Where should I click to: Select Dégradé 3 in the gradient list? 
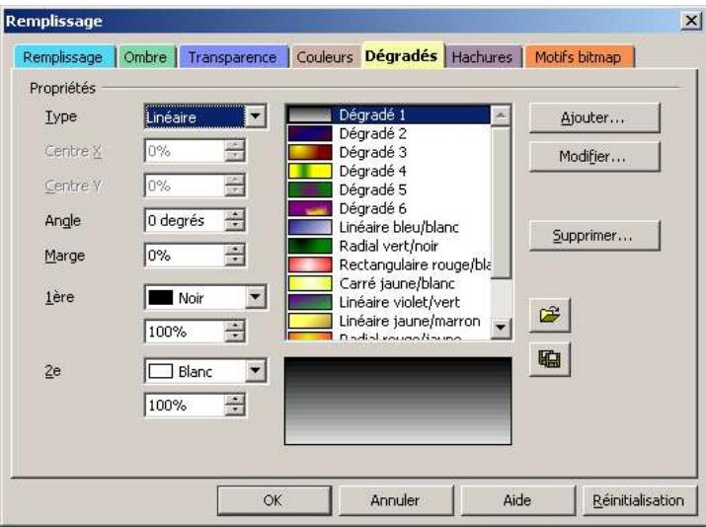389,153
